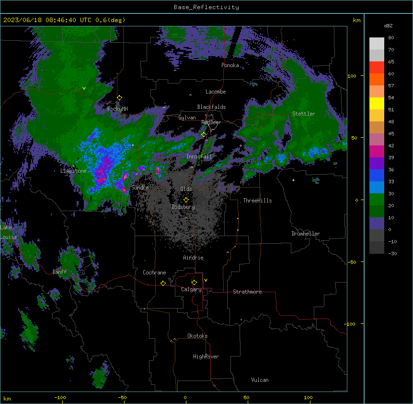
Task: Click the Base_Reflectivity title text
Action: click(206, 7)
